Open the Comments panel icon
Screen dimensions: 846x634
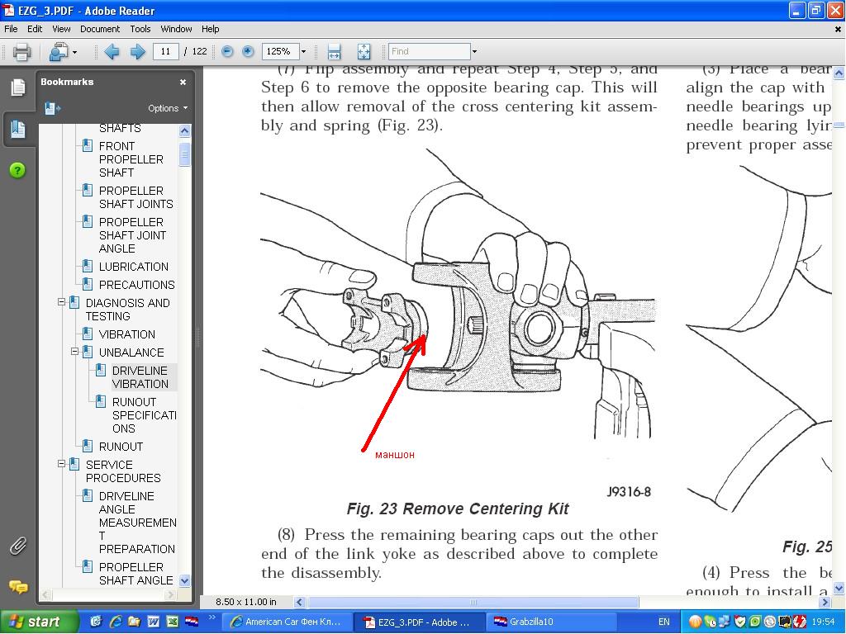point(17,587)
